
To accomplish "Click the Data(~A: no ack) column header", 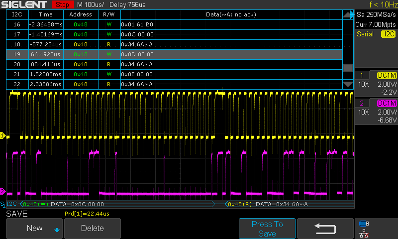I will 231,15.
